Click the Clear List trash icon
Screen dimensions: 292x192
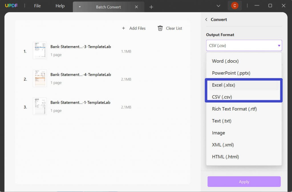pos(160,28)
